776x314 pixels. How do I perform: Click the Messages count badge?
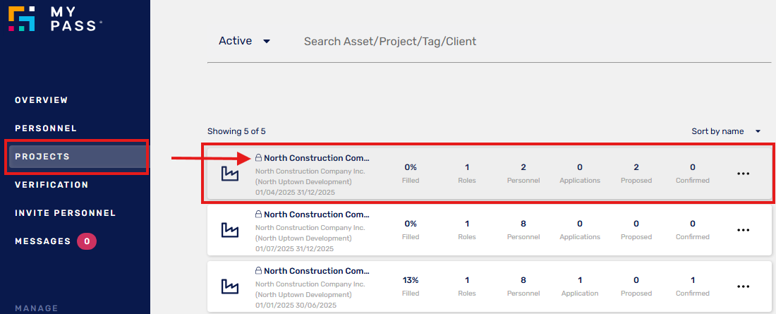tap(86, 241)
